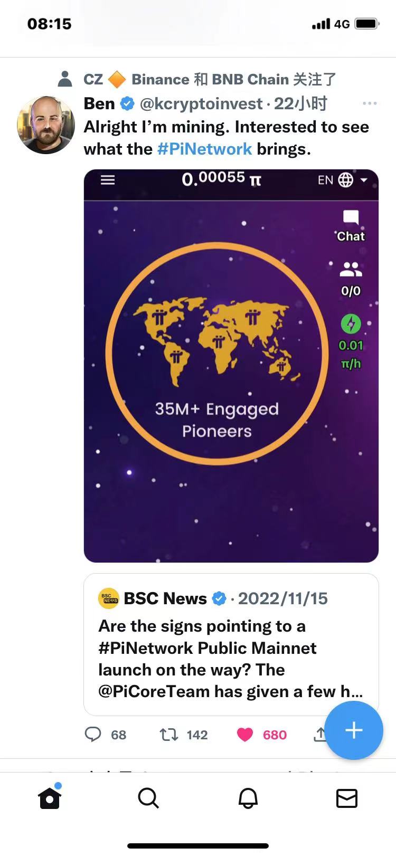Open the Notifications bell tab
The image size is (396, 857).
pos(248,798)
